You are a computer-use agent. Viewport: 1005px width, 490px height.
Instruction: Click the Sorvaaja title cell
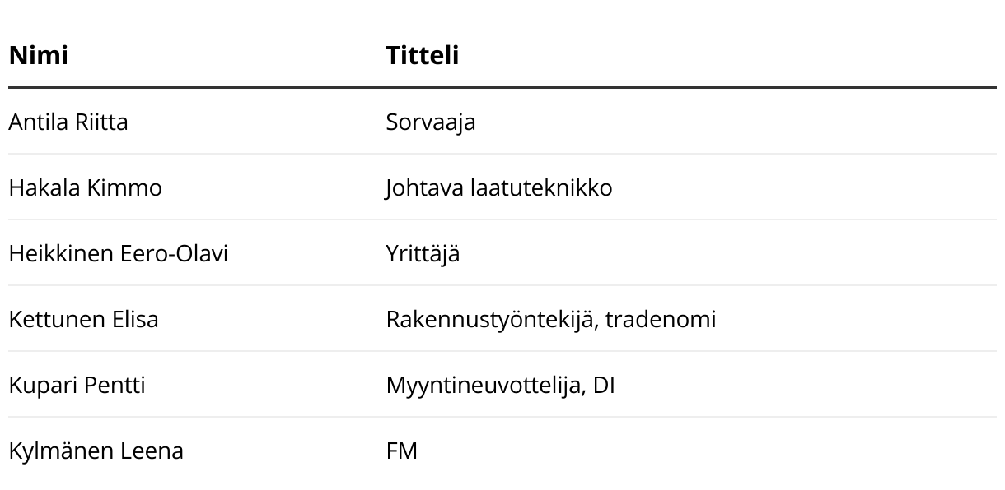431,122
